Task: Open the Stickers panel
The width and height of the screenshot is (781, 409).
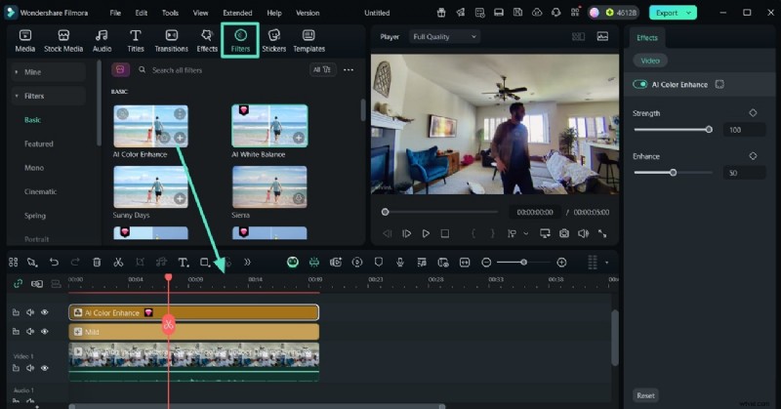Action: pos(273,40)
